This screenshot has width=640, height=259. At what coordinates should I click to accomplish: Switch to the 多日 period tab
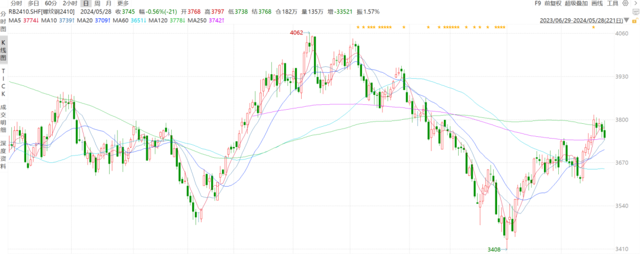click(33, 4)
